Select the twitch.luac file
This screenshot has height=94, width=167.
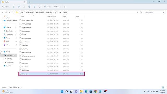pos(51,63)
